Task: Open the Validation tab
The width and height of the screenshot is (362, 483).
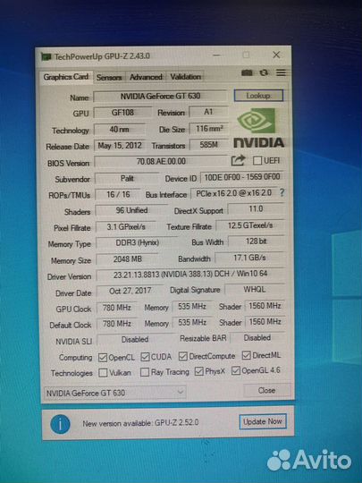Action: 186,77
